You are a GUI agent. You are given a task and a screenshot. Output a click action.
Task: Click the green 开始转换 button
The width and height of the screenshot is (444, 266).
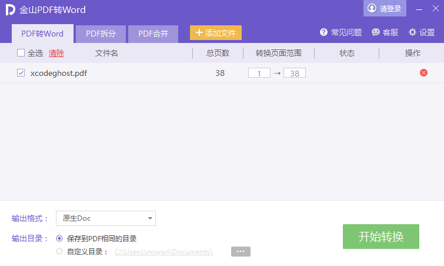click(x=381, y=237)
